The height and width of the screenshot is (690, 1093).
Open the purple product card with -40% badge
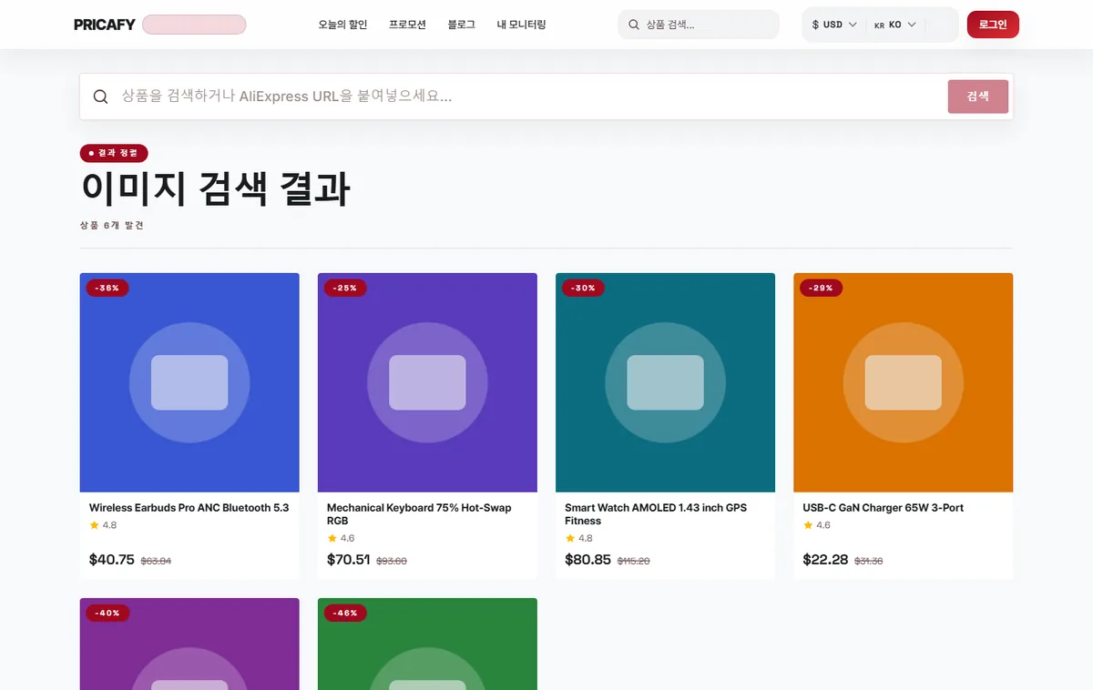pos(189,644)
